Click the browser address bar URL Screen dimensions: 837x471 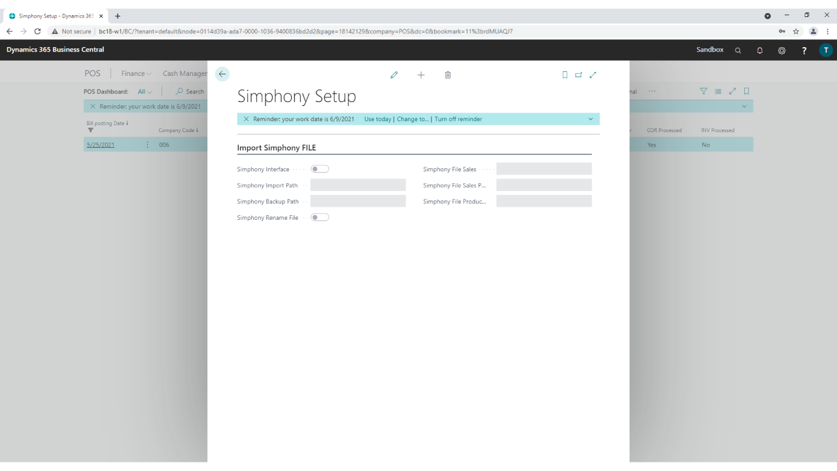click(x=305, y=31)
